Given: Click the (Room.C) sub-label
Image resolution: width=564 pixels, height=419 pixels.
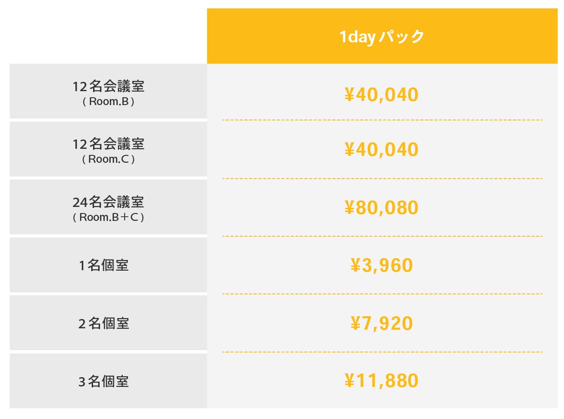Looking at the screenshot, I should (108, 160).
